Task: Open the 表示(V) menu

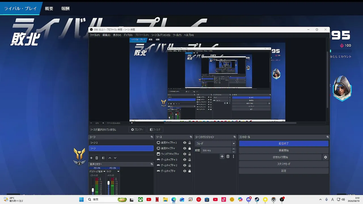Action: [117, 35]
